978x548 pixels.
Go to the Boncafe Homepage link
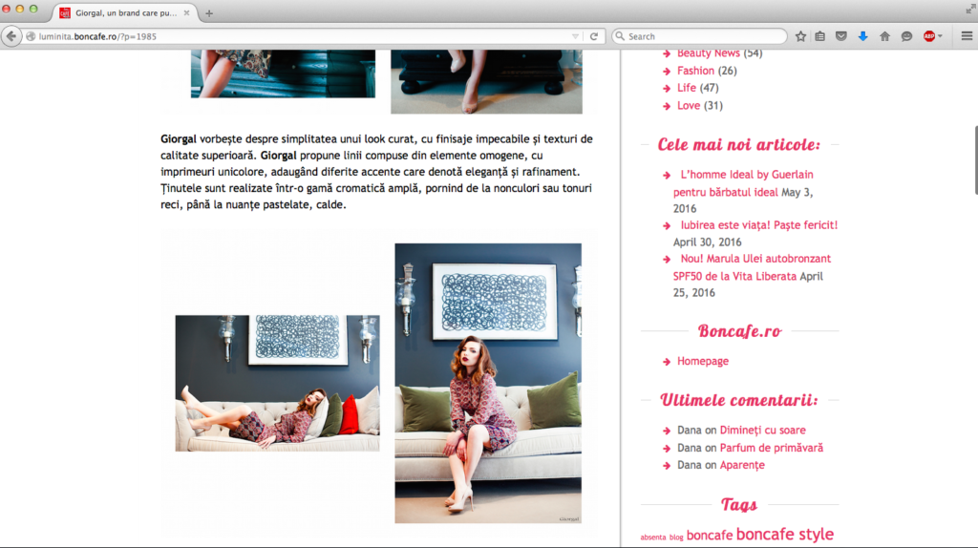point(703,361)
